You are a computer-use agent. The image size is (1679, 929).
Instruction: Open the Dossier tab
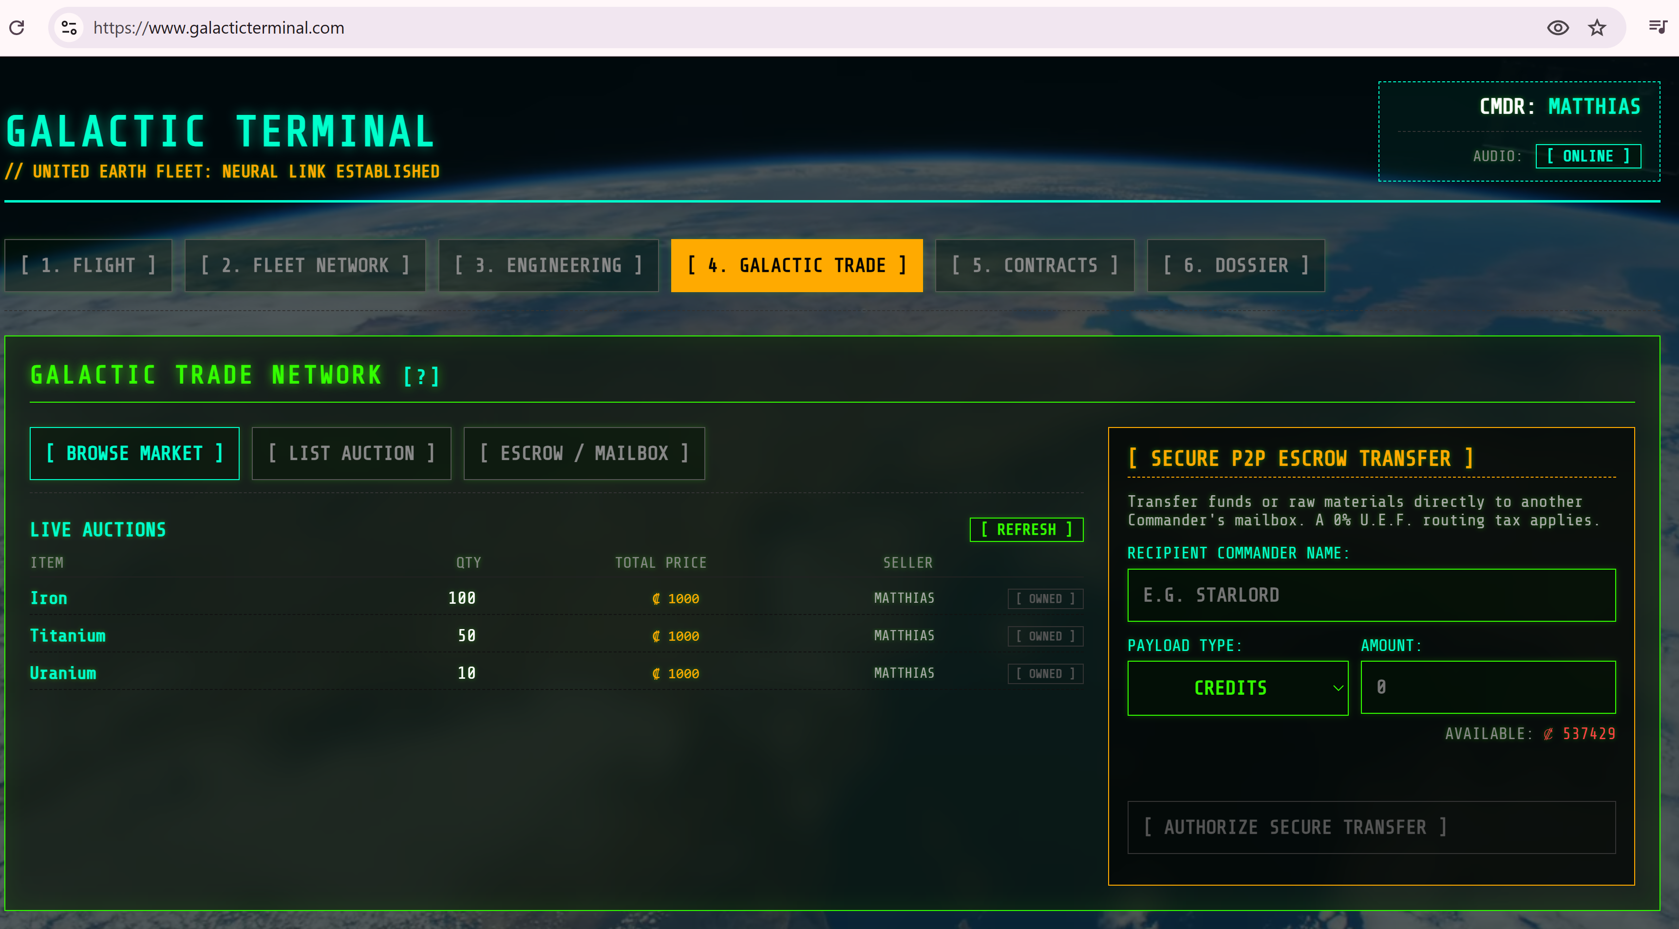1235,265
